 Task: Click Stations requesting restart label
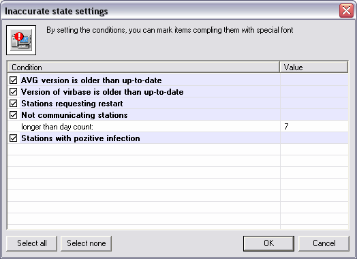tap(72, 104)
